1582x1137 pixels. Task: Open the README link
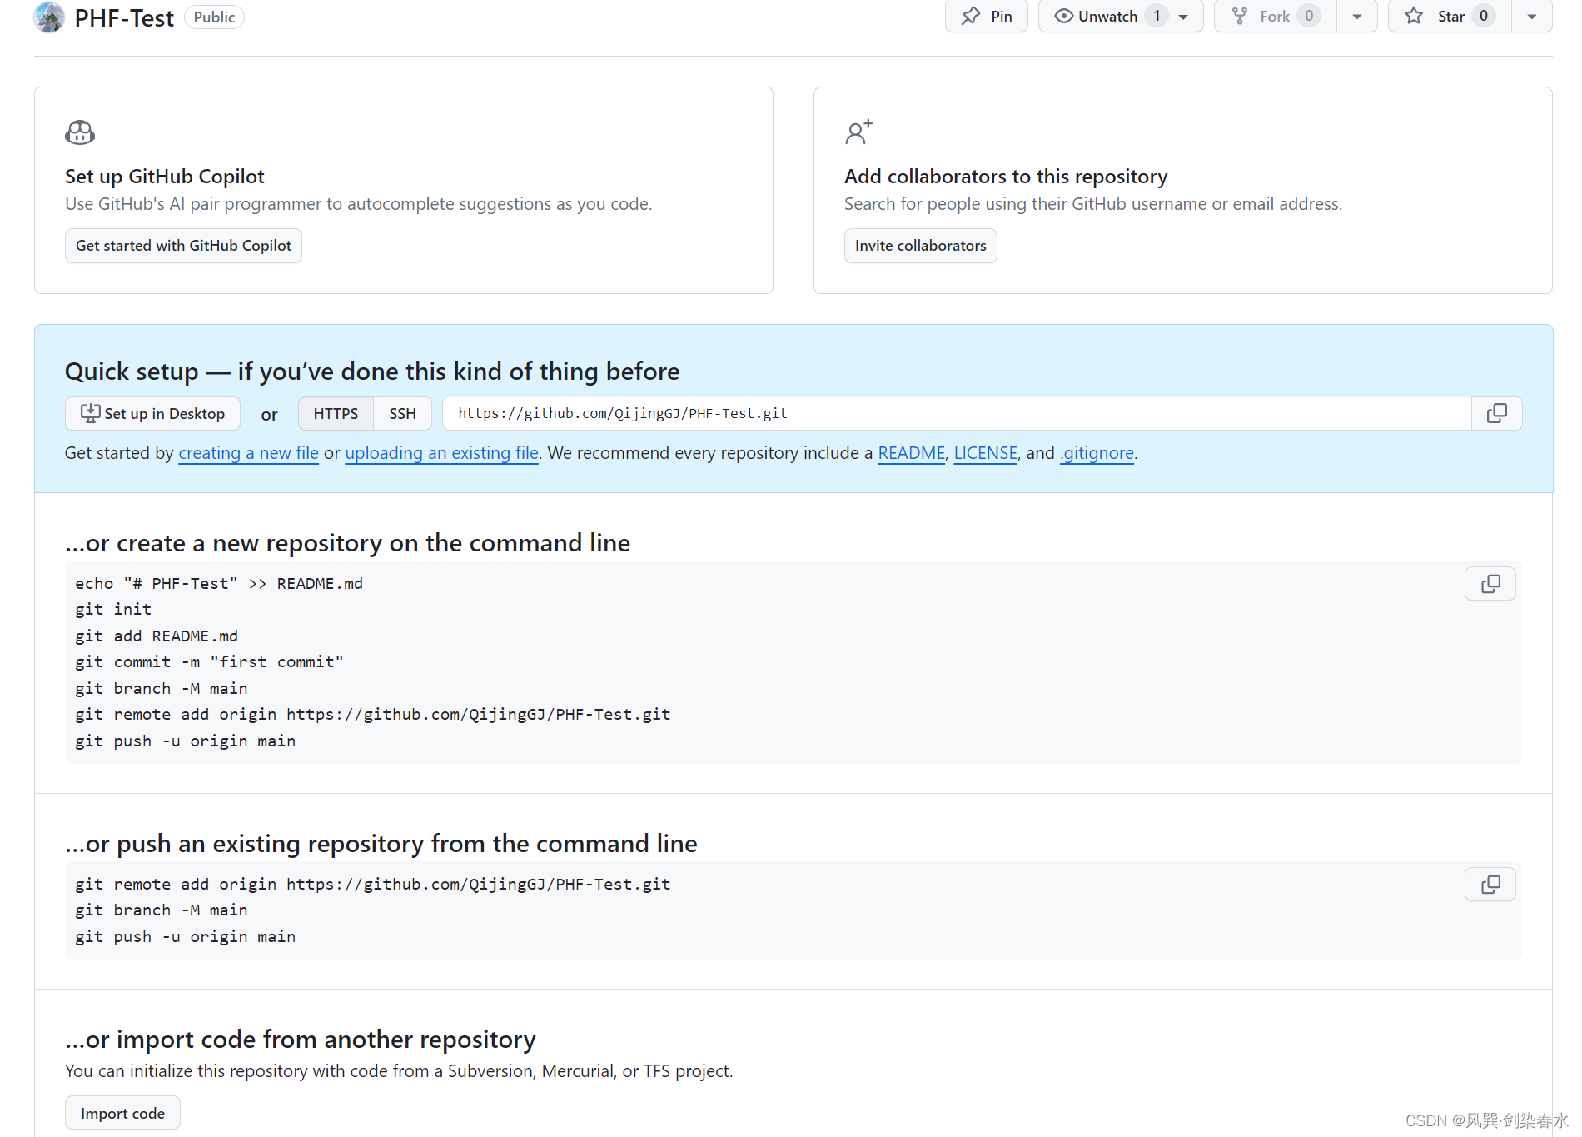[911, 453]
